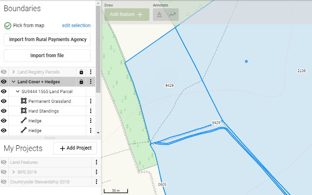This screenshot has width=312, height=195.
Task: Click the 9429 parcel label in the field center
Action: pos(169,85)
